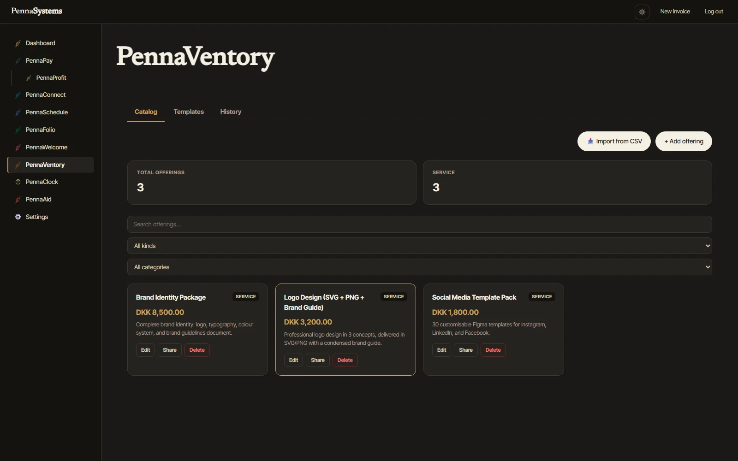
Task: Share the Brand Identity Package offering
Action: (x=170, y=350)
